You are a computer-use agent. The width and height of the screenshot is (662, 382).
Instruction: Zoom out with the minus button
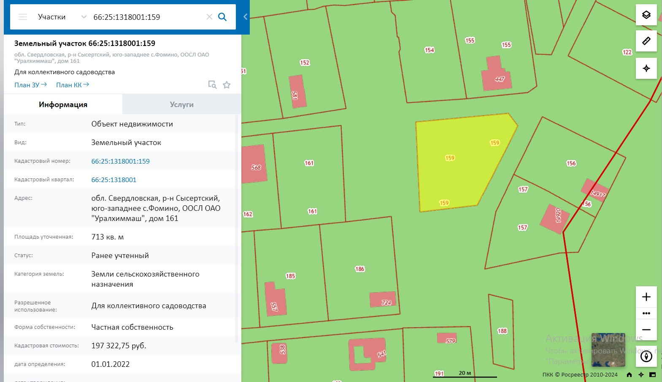pyautogui.click(x=646, y=330)
